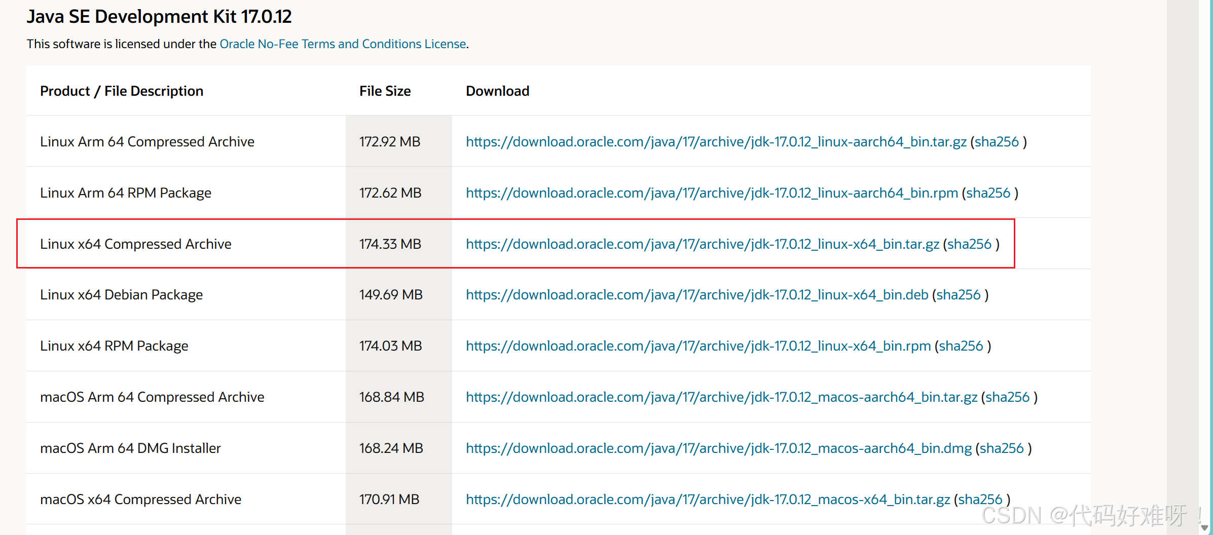This screenshot has height=535, width=1213.
Task: Download the macos-x64_bin.tar.gz archive link
Action: click(708, 500)
